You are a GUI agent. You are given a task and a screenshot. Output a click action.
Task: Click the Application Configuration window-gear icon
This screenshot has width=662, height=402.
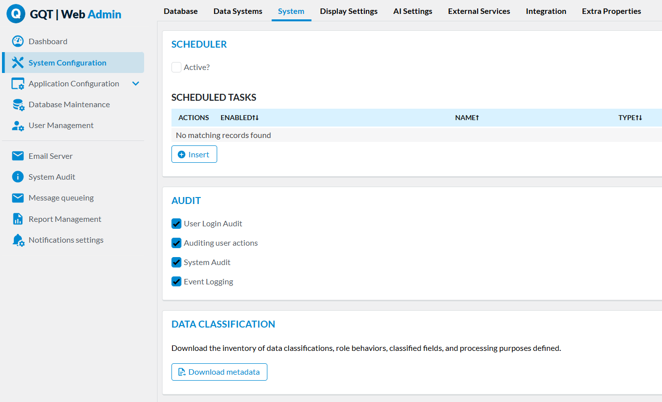coord(18,84)
